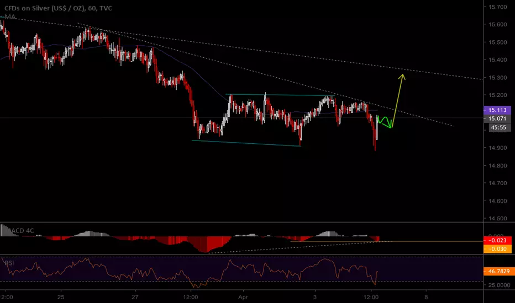Viewport: 515px width, 303px height.
Task: Click the 15.300 price scale label
Action: coord(497,78)
